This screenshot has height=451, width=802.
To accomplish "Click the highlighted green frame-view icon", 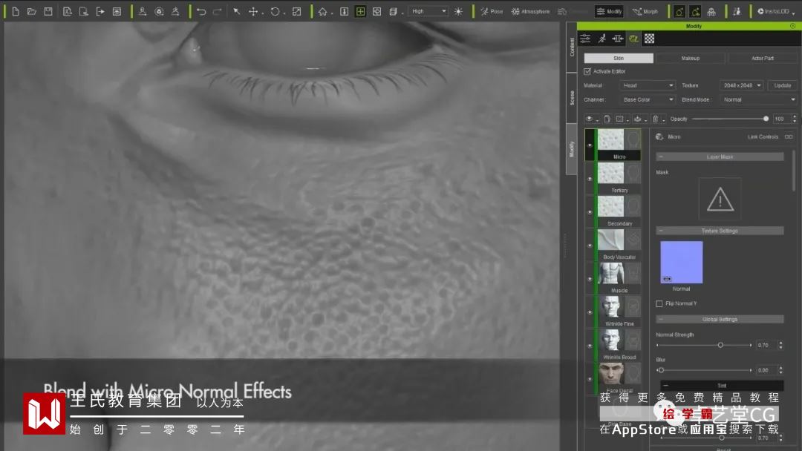I will coord(361,11).
